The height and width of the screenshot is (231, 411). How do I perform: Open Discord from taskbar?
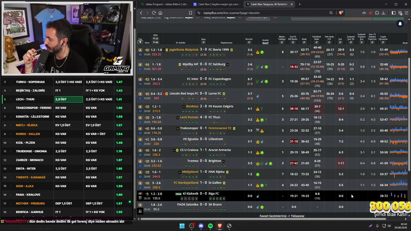pyautogui.click(x=201, y=226)
